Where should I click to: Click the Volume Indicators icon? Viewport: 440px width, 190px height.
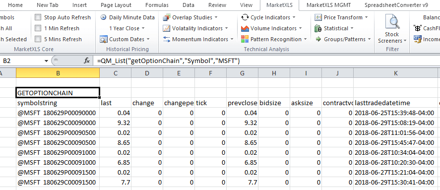(x=245, y=28)
